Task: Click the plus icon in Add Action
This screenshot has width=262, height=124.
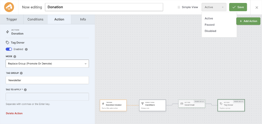Action: [241, 21]
